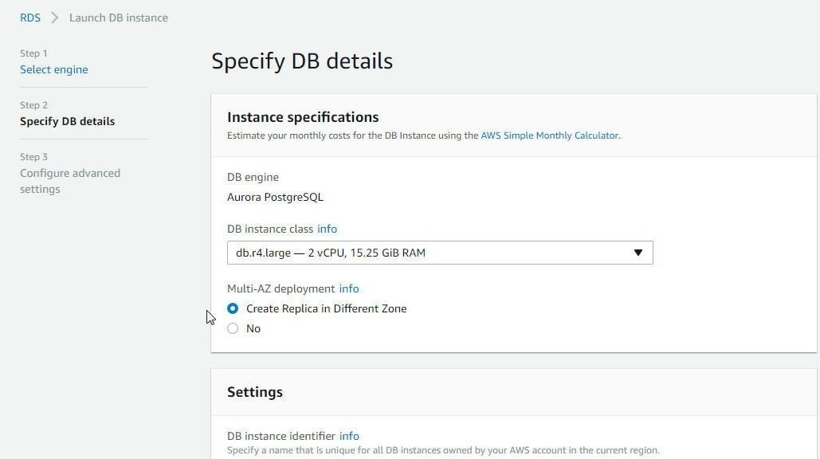The image size is (820, 459).
Task: Open info for DB instance class
Action: point(327,229)
